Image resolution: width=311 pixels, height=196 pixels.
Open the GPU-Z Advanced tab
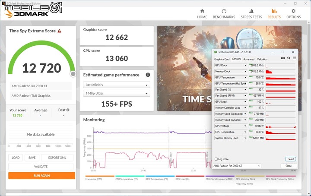pyautogui.click(x=249, y=59)
